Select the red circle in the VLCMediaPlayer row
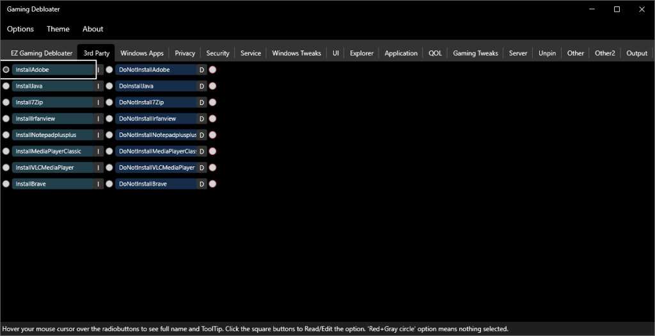The width and height of the screenshot is (655, 336). tap(212, 168)
